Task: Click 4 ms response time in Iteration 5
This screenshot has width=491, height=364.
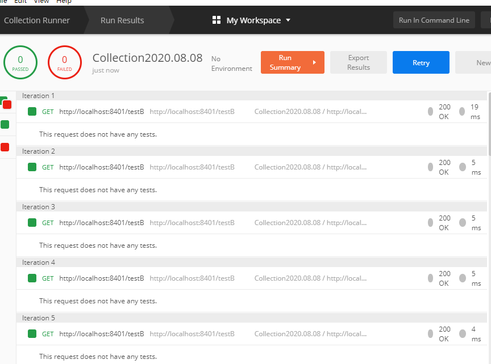Action: tap(476, 334)
